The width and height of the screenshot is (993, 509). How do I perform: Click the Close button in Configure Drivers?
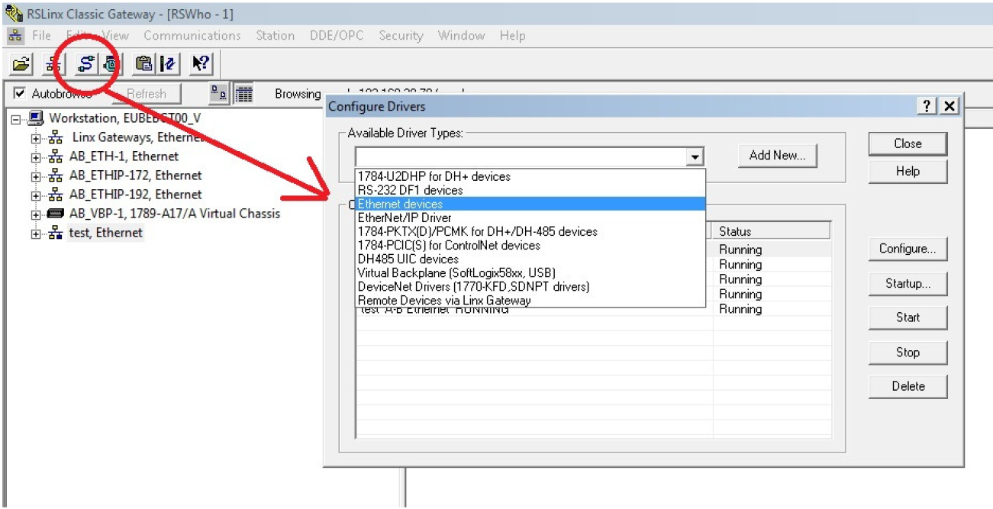(908, 143)
